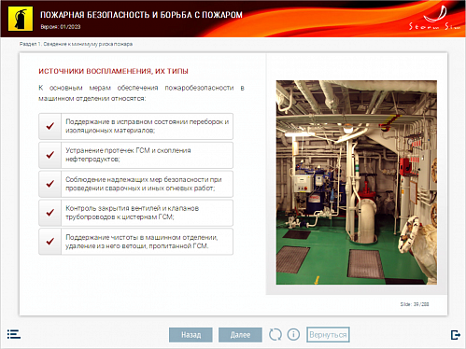Click checkmark beside engine room cleanliness item
The width and height of the screenshot is (466, 349).
(50, 242)
